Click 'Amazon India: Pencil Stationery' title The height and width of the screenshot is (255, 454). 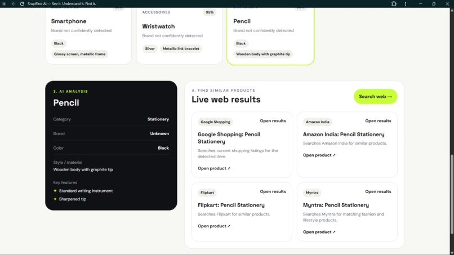[x=344, y=135]
